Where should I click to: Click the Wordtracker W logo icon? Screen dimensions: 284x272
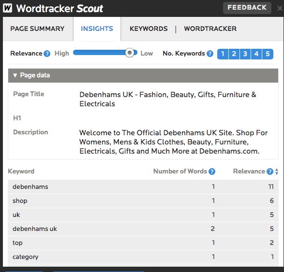pos(8,8)
